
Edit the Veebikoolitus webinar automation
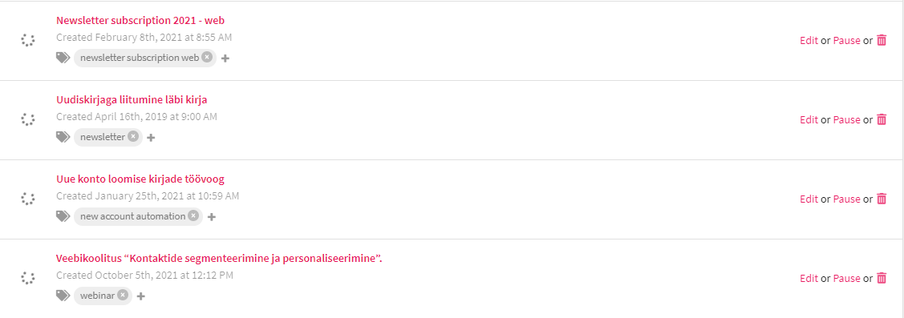pyautogui.click(x=809, y=278)
